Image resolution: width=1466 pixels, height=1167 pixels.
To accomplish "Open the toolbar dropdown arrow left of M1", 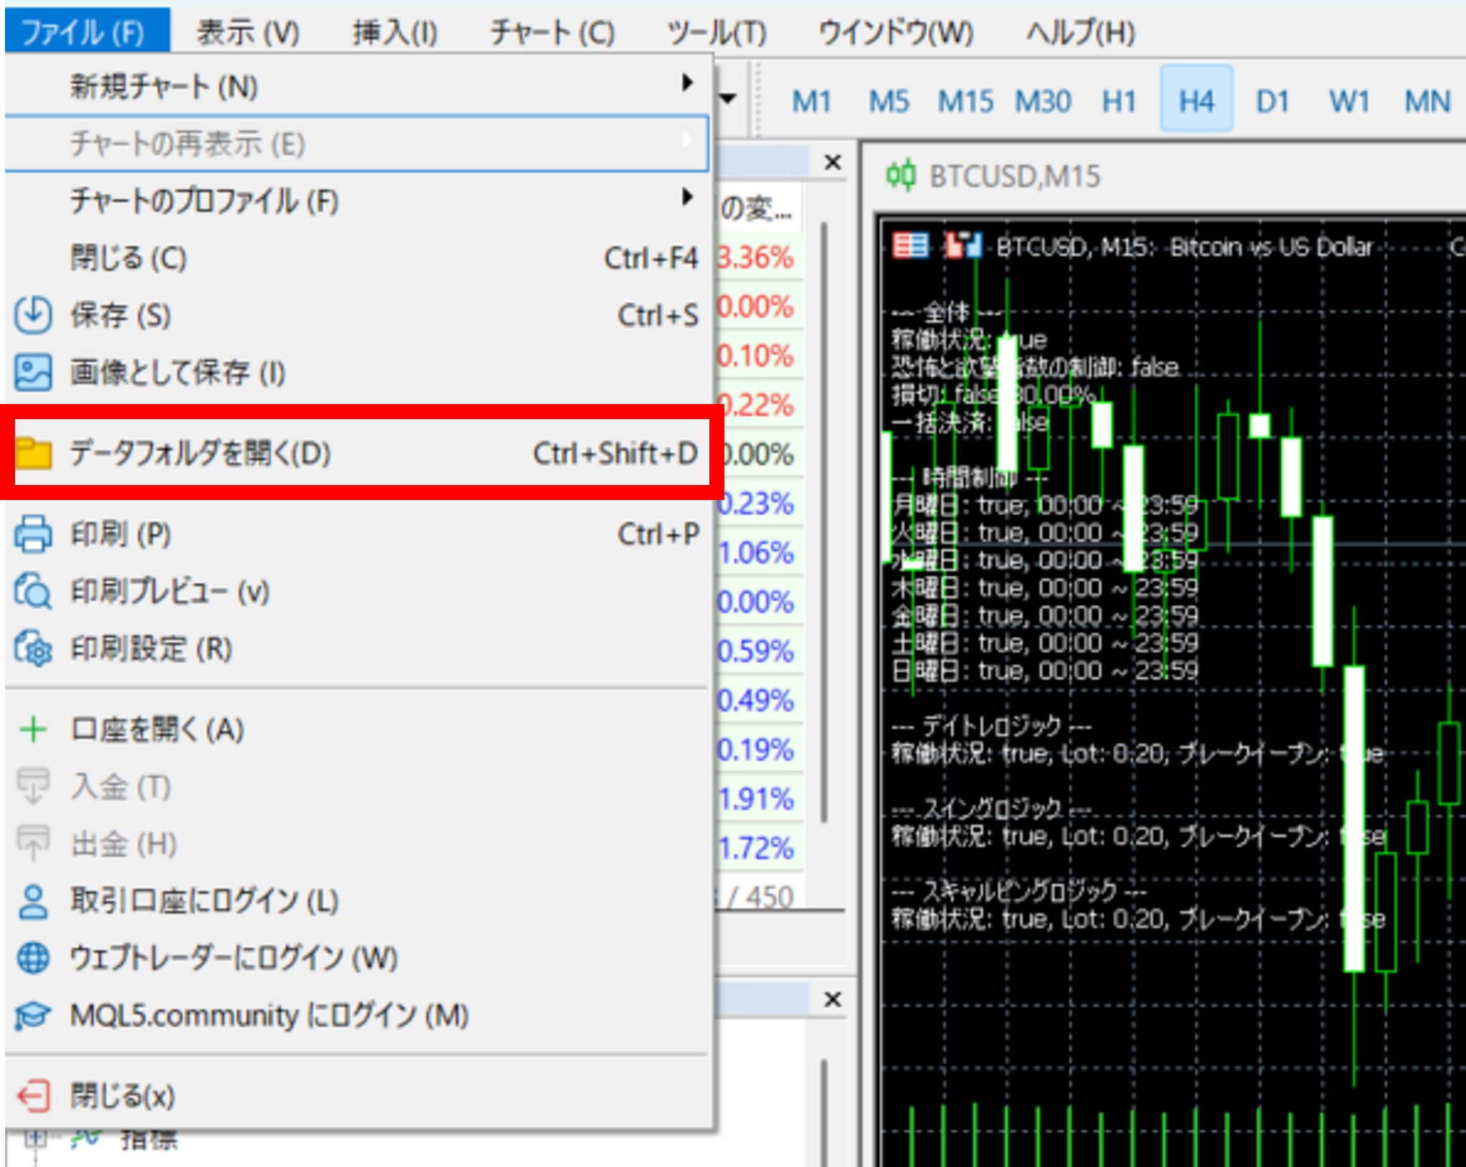I will click(x=728, y=98).
